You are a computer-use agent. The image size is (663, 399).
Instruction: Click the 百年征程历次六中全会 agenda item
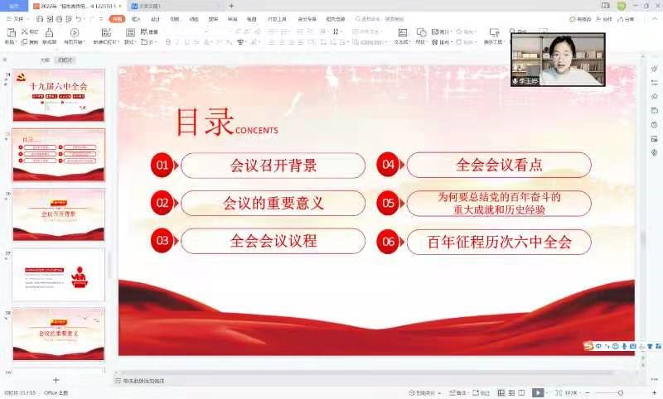click(x=499, y=242)
